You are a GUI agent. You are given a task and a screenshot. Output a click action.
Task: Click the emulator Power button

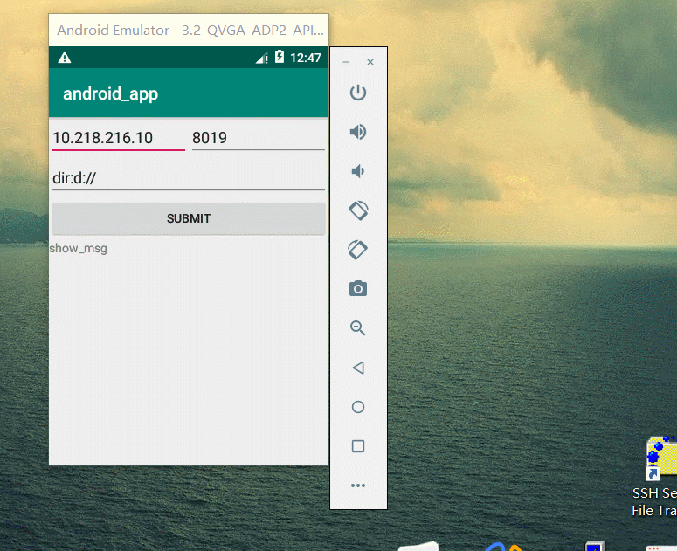pyautogui.click(x=358, y=93)
